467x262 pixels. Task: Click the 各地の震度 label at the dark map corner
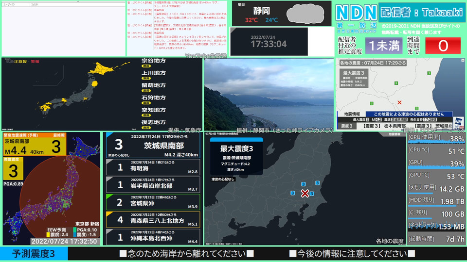pyautogui.click(x=390, y=241)
